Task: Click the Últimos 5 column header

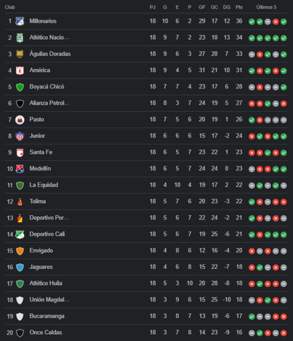Action: (266, 7)
